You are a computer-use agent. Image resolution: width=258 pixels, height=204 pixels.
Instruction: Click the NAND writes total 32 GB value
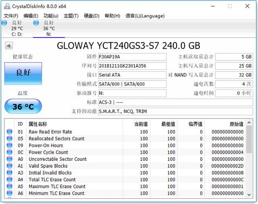234,75
